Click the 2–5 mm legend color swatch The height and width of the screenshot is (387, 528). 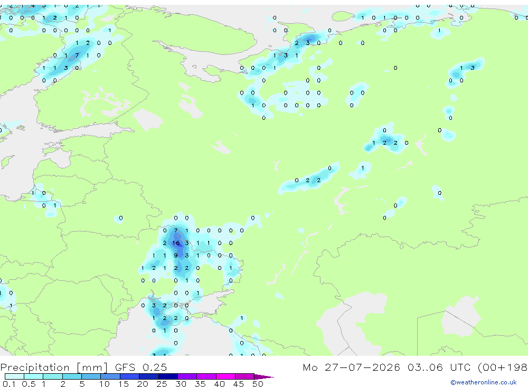tap(72, 376)
